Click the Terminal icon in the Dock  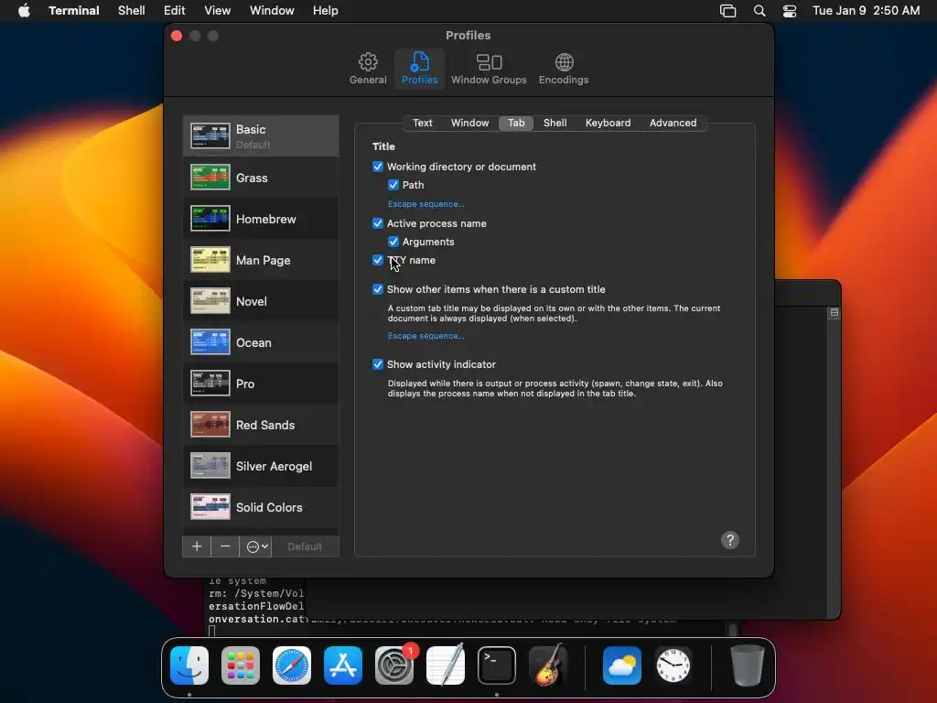click(497, 665)
